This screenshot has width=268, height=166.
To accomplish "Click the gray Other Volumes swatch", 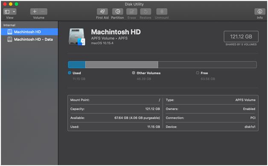I will pyautogui.click(x=134, y=73).
